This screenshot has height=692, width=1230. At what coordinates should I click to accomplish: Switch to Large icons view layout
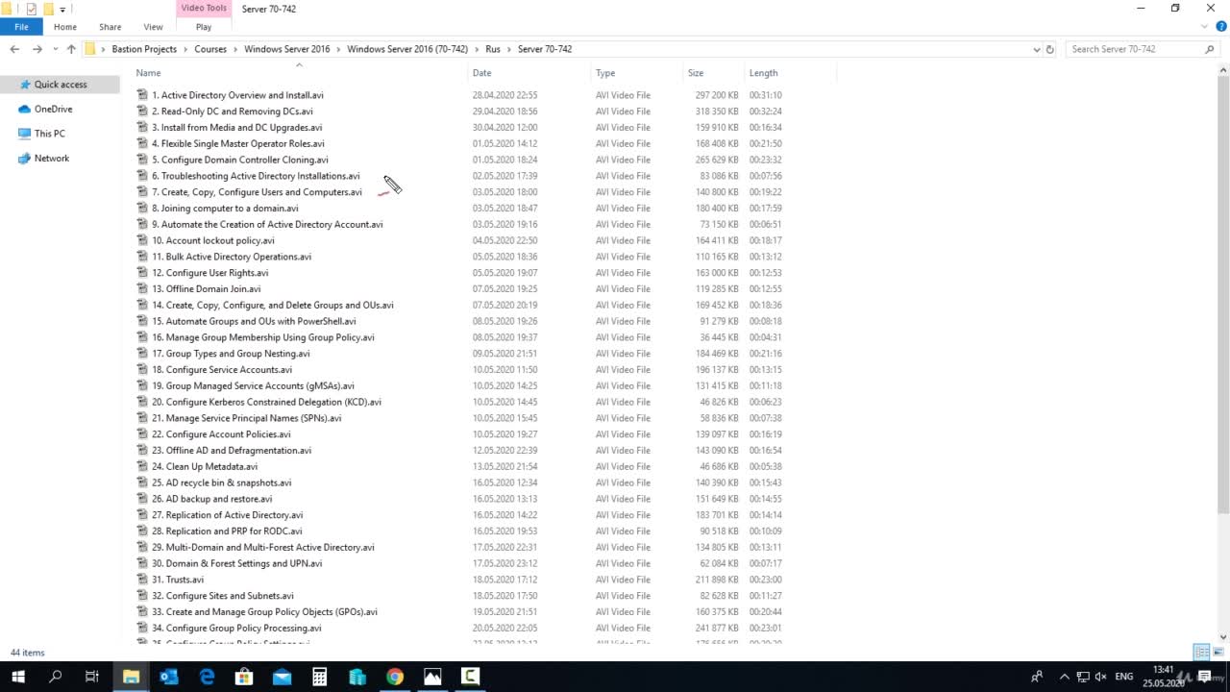pos(1218,653)
